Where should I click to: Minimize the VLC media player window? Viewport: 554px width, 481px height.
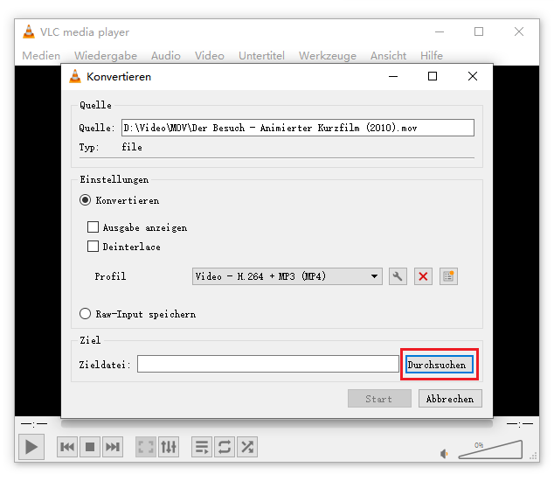[x=440, y=31]
